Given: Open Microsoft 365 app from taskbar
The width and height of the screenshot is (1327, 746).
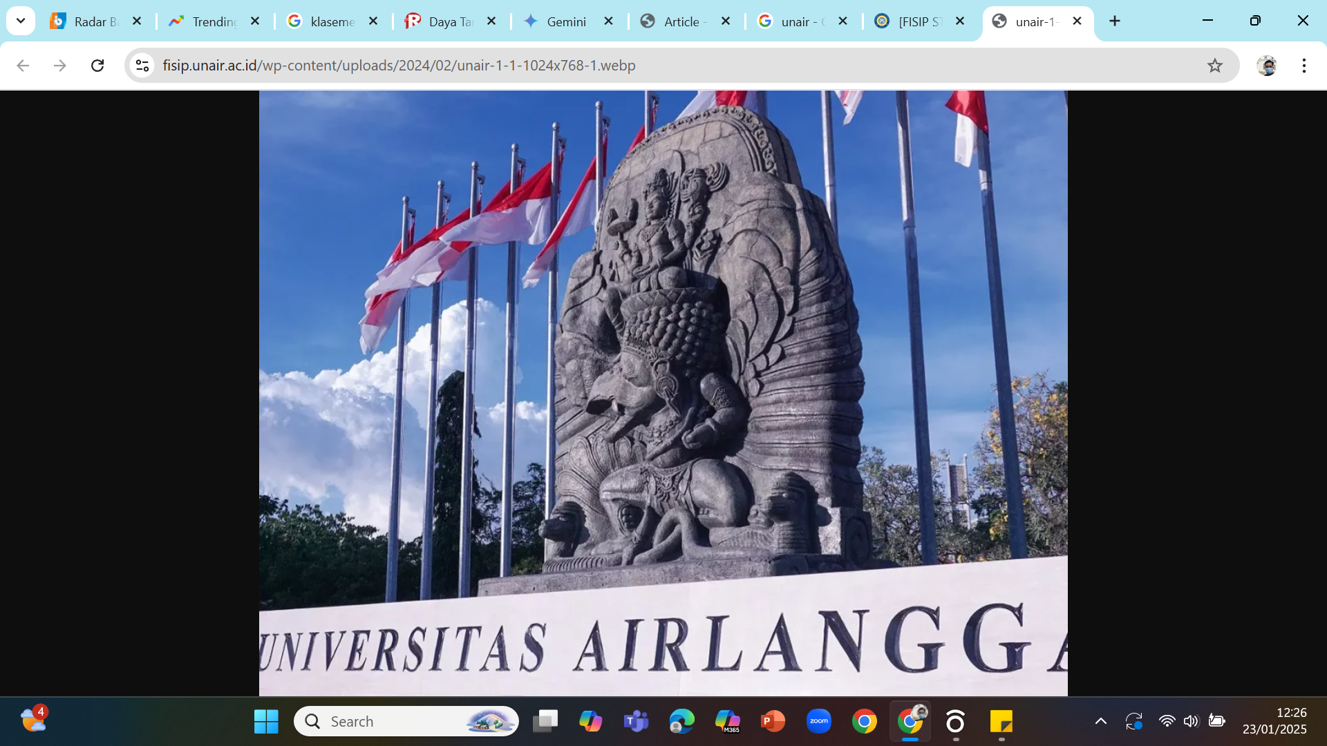Looking at the screenshot, I should pos(728,721).
